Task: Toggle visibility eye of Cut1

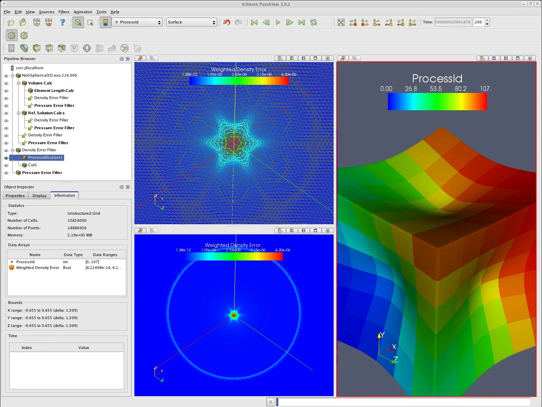Action: pos(6,165)
